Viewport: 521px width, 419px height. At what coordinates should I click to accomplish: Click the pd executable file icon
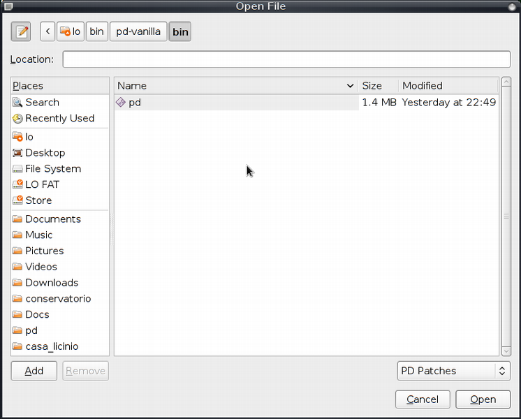tap(121, 103)
